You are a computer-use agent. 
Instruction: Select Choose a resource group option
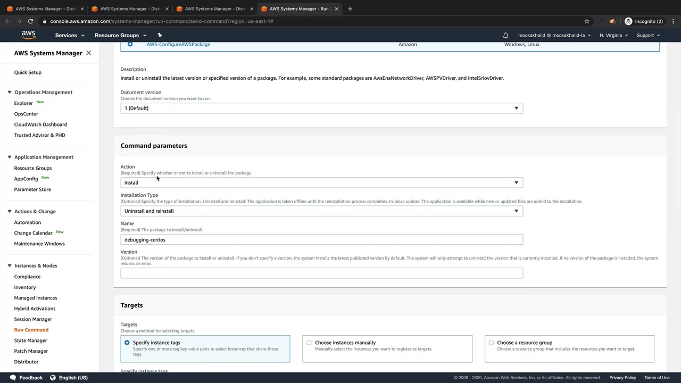(491, 343)
